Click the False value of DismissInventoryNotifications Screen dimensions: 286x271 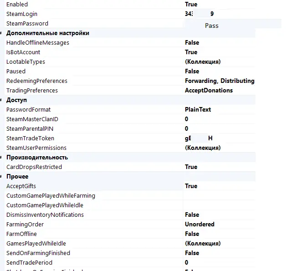tap(192, 215)
